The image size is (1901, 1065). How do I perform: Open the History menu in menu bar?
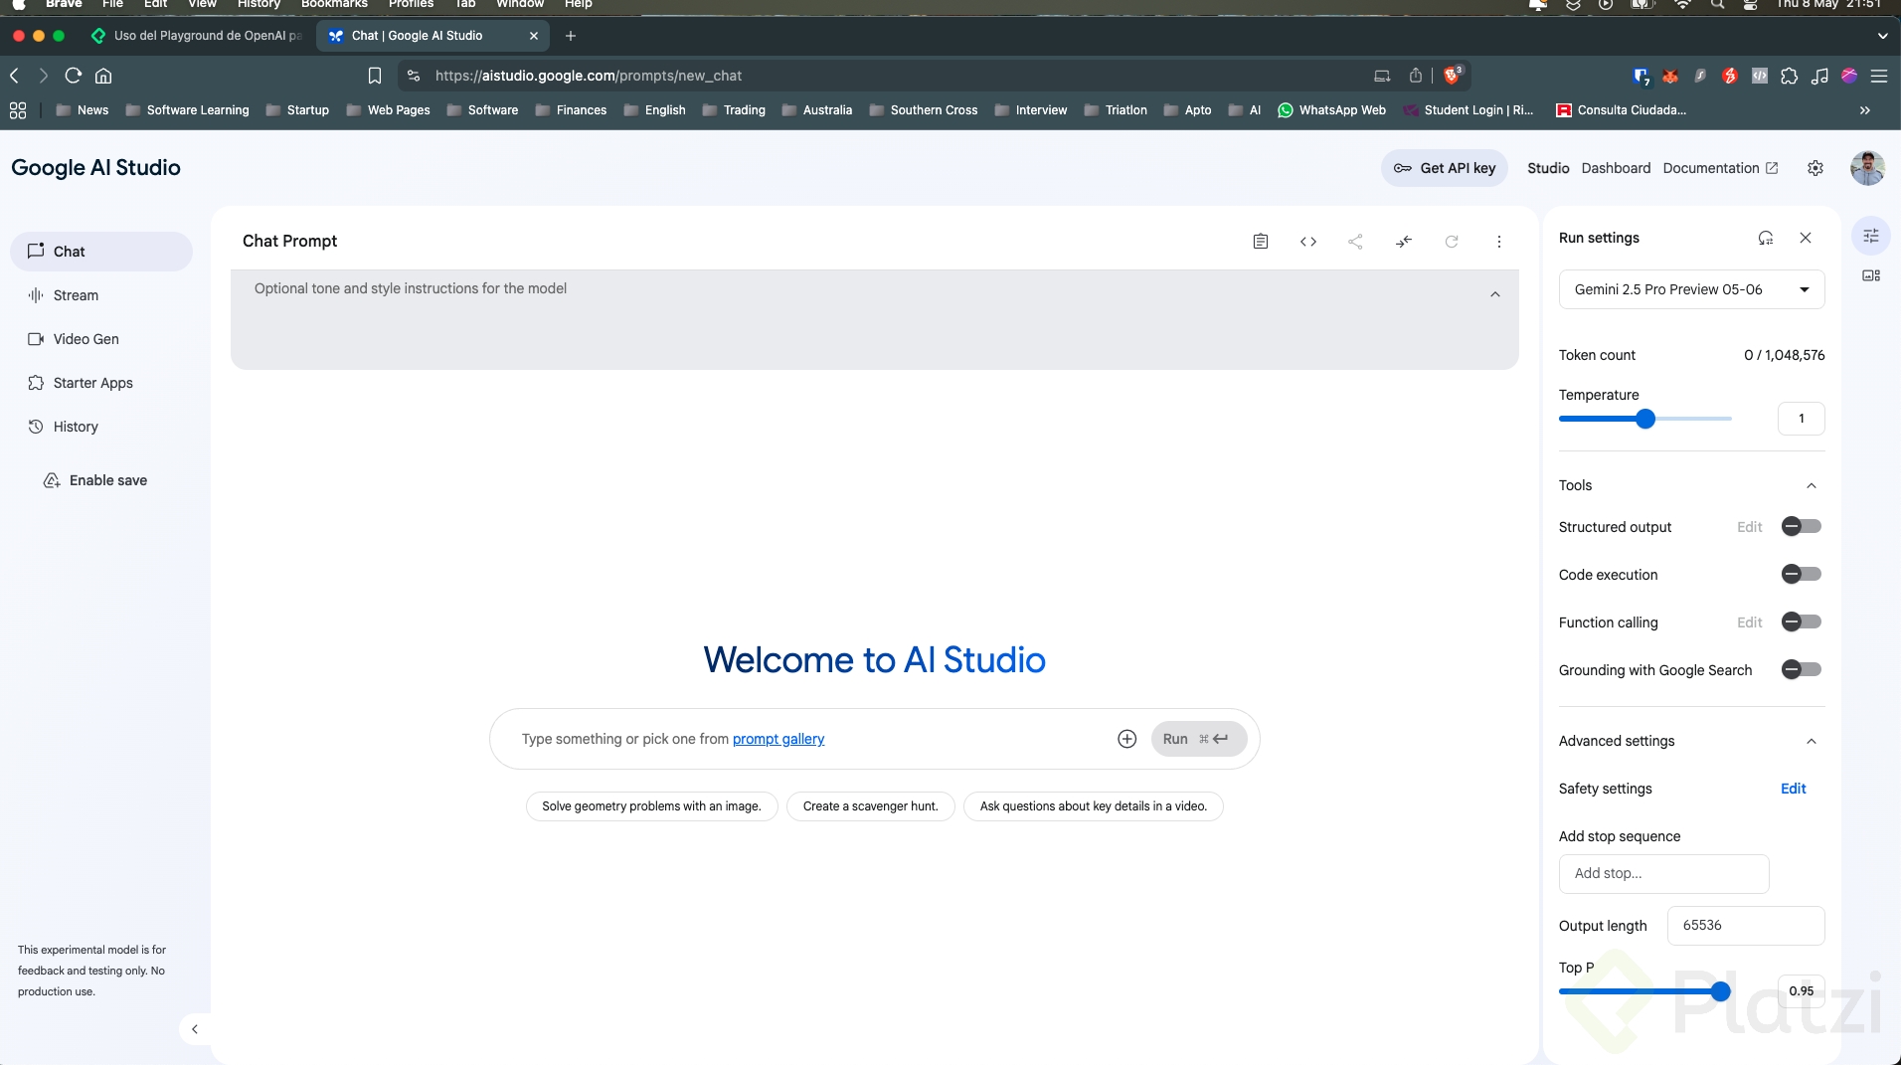(x=259, y=5)
